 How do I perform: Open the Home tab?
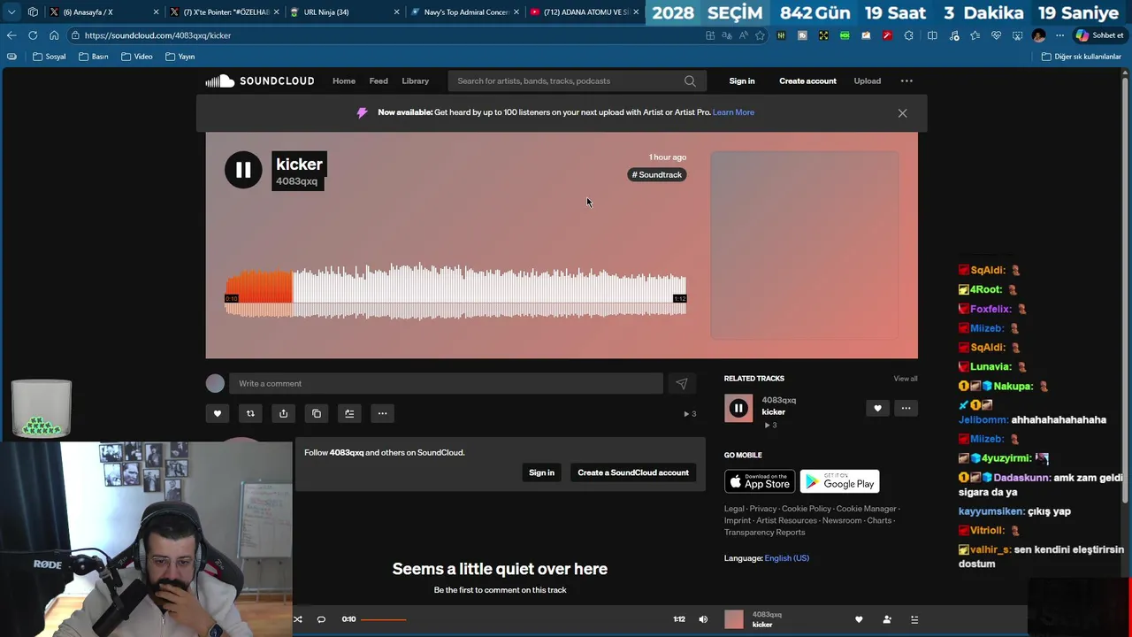tap(344, 81)
